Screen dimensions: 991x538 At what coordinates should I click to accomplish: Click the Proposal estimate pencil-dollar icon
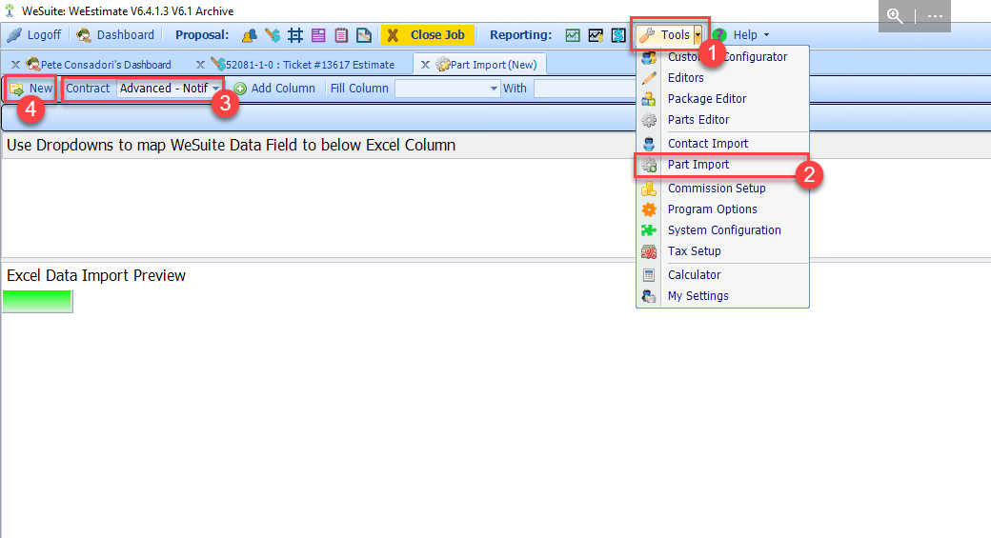tap(273, 35)
